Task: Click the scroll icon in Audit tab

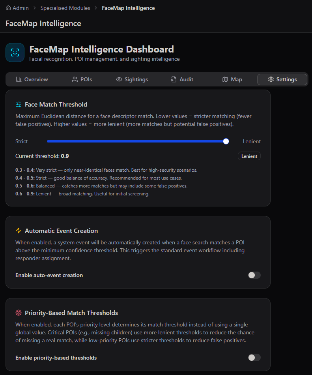Action: click(174, 79)
